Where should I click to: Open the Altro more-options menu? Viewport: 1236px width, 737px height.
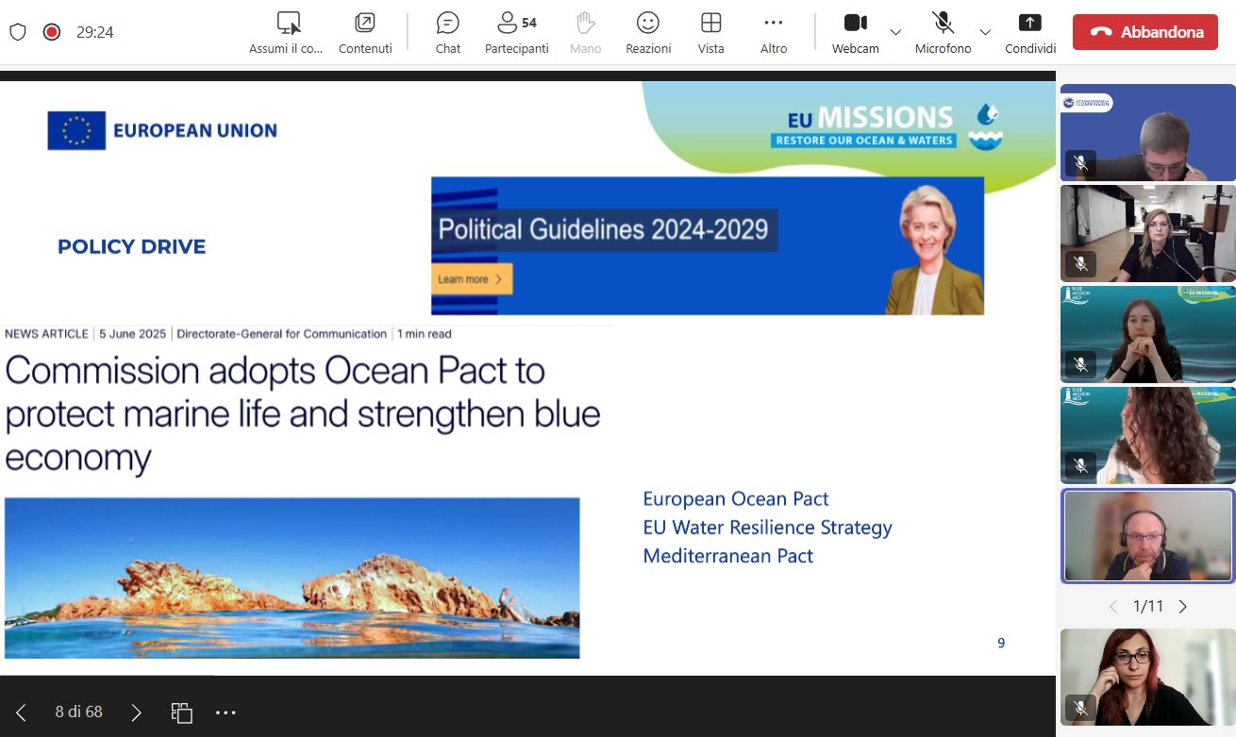tap(774, 32)
